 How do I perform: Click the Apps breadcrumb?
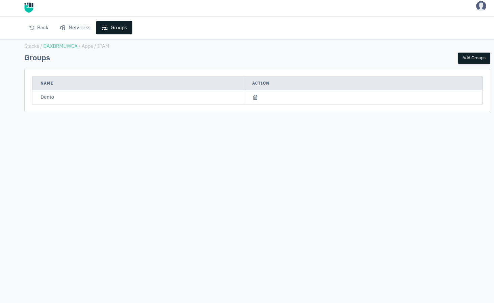click(x=87, y=46)
